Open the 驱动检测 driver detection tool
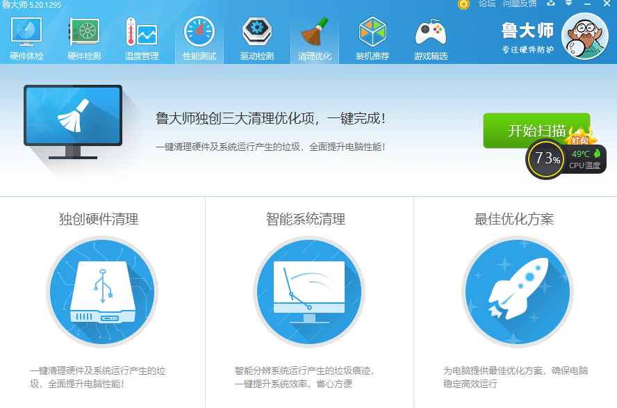617x408 pixels. tap(257, 39)
